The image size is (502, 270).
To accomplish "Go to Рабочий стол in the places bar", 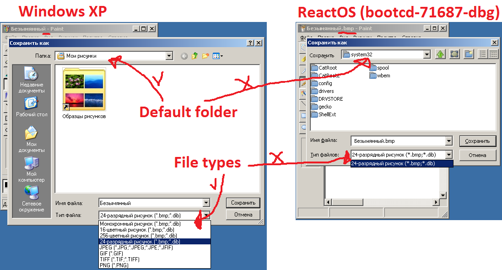I will tap(31, 107).
